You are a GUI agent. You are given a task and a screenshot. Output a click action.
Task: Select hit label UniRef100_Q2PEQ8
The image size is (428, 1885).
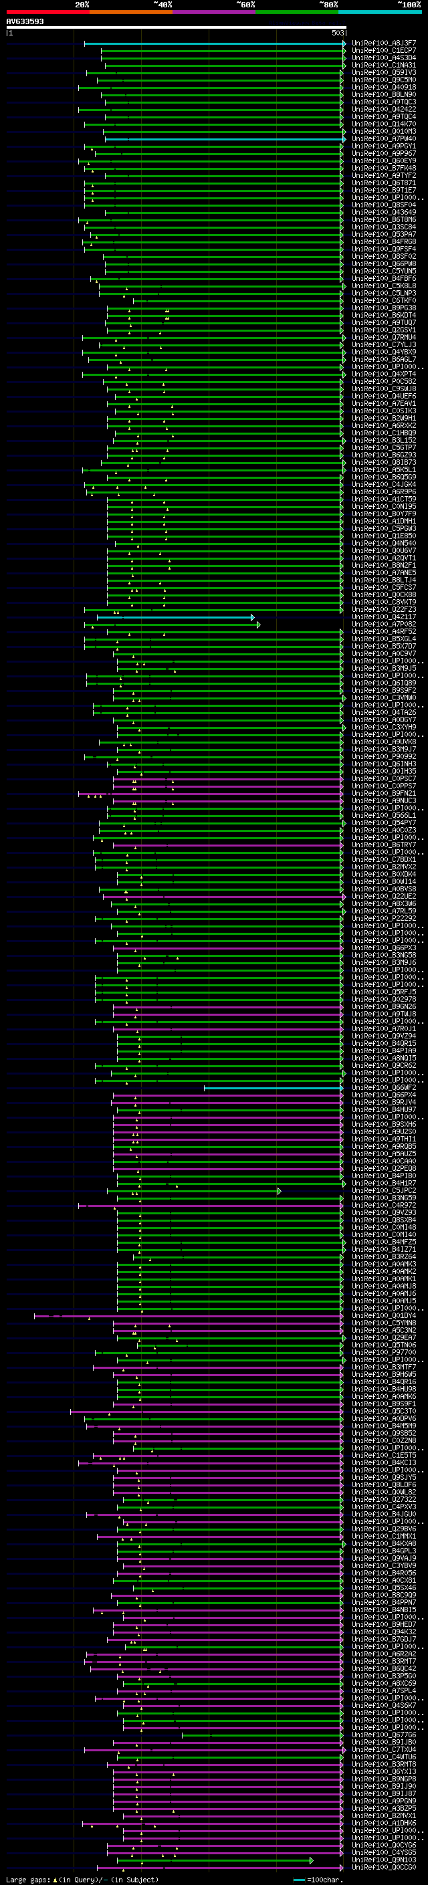pos(384,1169)
